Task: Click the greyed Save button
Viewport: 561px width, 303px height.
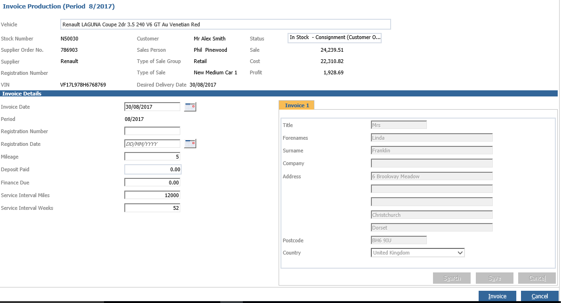Action: 495,278
